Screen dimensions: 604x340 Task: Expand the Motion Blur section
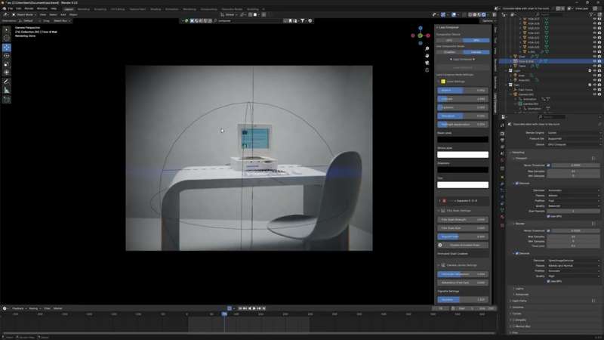tap(521, 326)
